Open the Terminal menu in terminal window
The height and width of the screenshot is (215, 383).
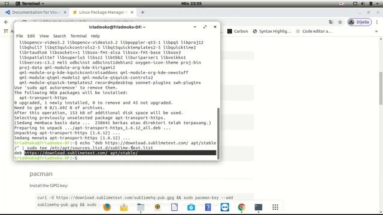[x=78, y=36]
